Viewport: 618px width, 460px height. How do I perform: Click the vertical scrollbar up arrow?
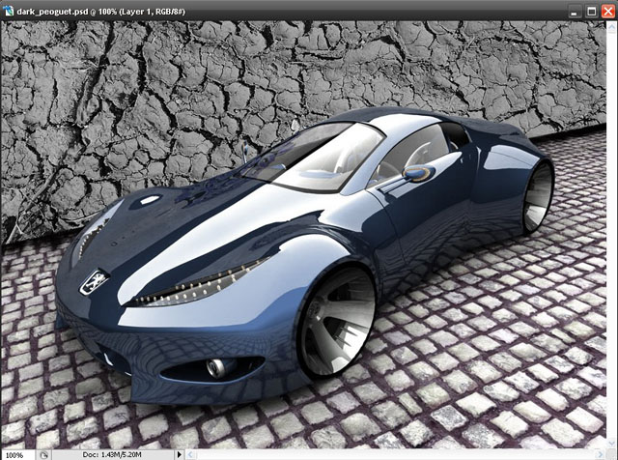[612, 26]
